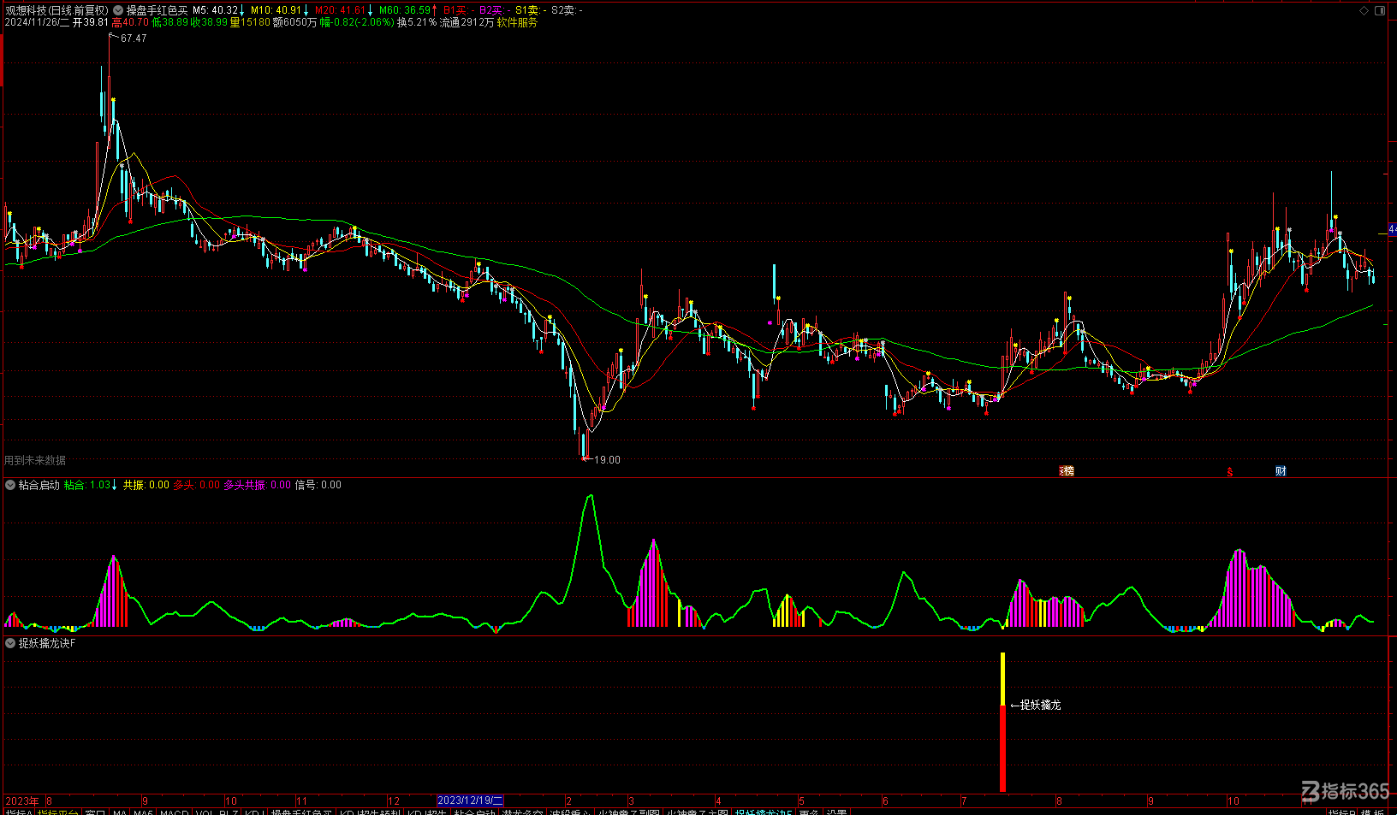The width and height of the screenshot is (1397, 815).
Task: Click the 流通2912万 value
Action: (467, 23)
